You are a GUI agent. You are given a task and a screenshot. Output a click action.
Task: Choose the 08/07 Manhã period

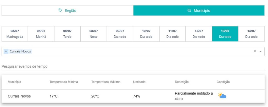point(41,34)
